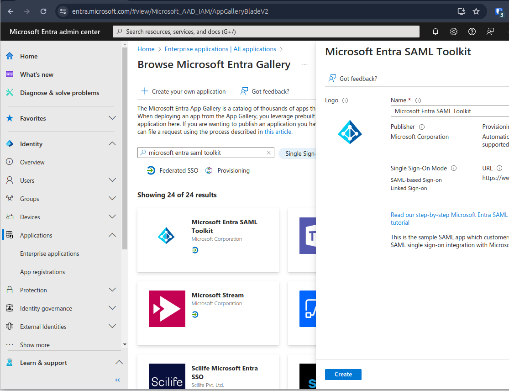Click Enterprise applications | All applications breadcrumb
Viewport: 509px width, 391px height.
coord(220,49)
